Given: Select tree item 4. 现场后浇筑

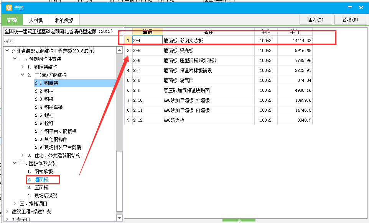Looking at the screenshot, I should click(x=42, y=195).
